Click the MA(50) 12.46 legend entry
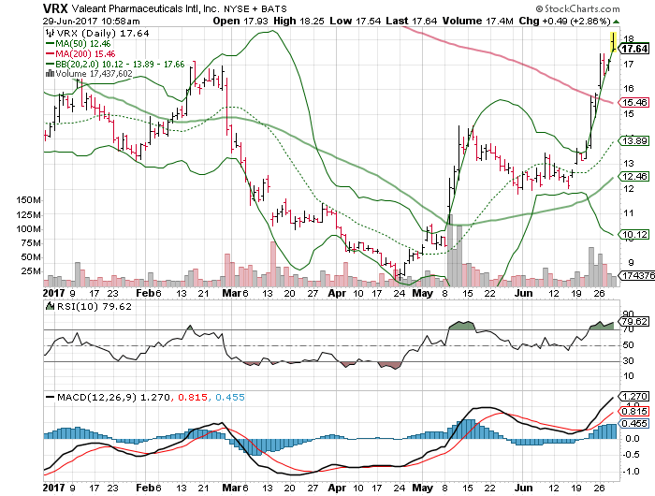655x496 pixels. (78, 43)
